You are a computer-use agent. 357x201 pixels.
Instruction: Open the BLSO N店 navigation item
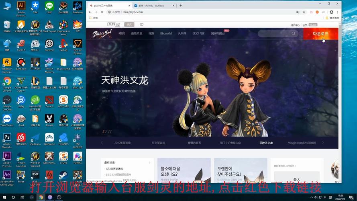198,33
